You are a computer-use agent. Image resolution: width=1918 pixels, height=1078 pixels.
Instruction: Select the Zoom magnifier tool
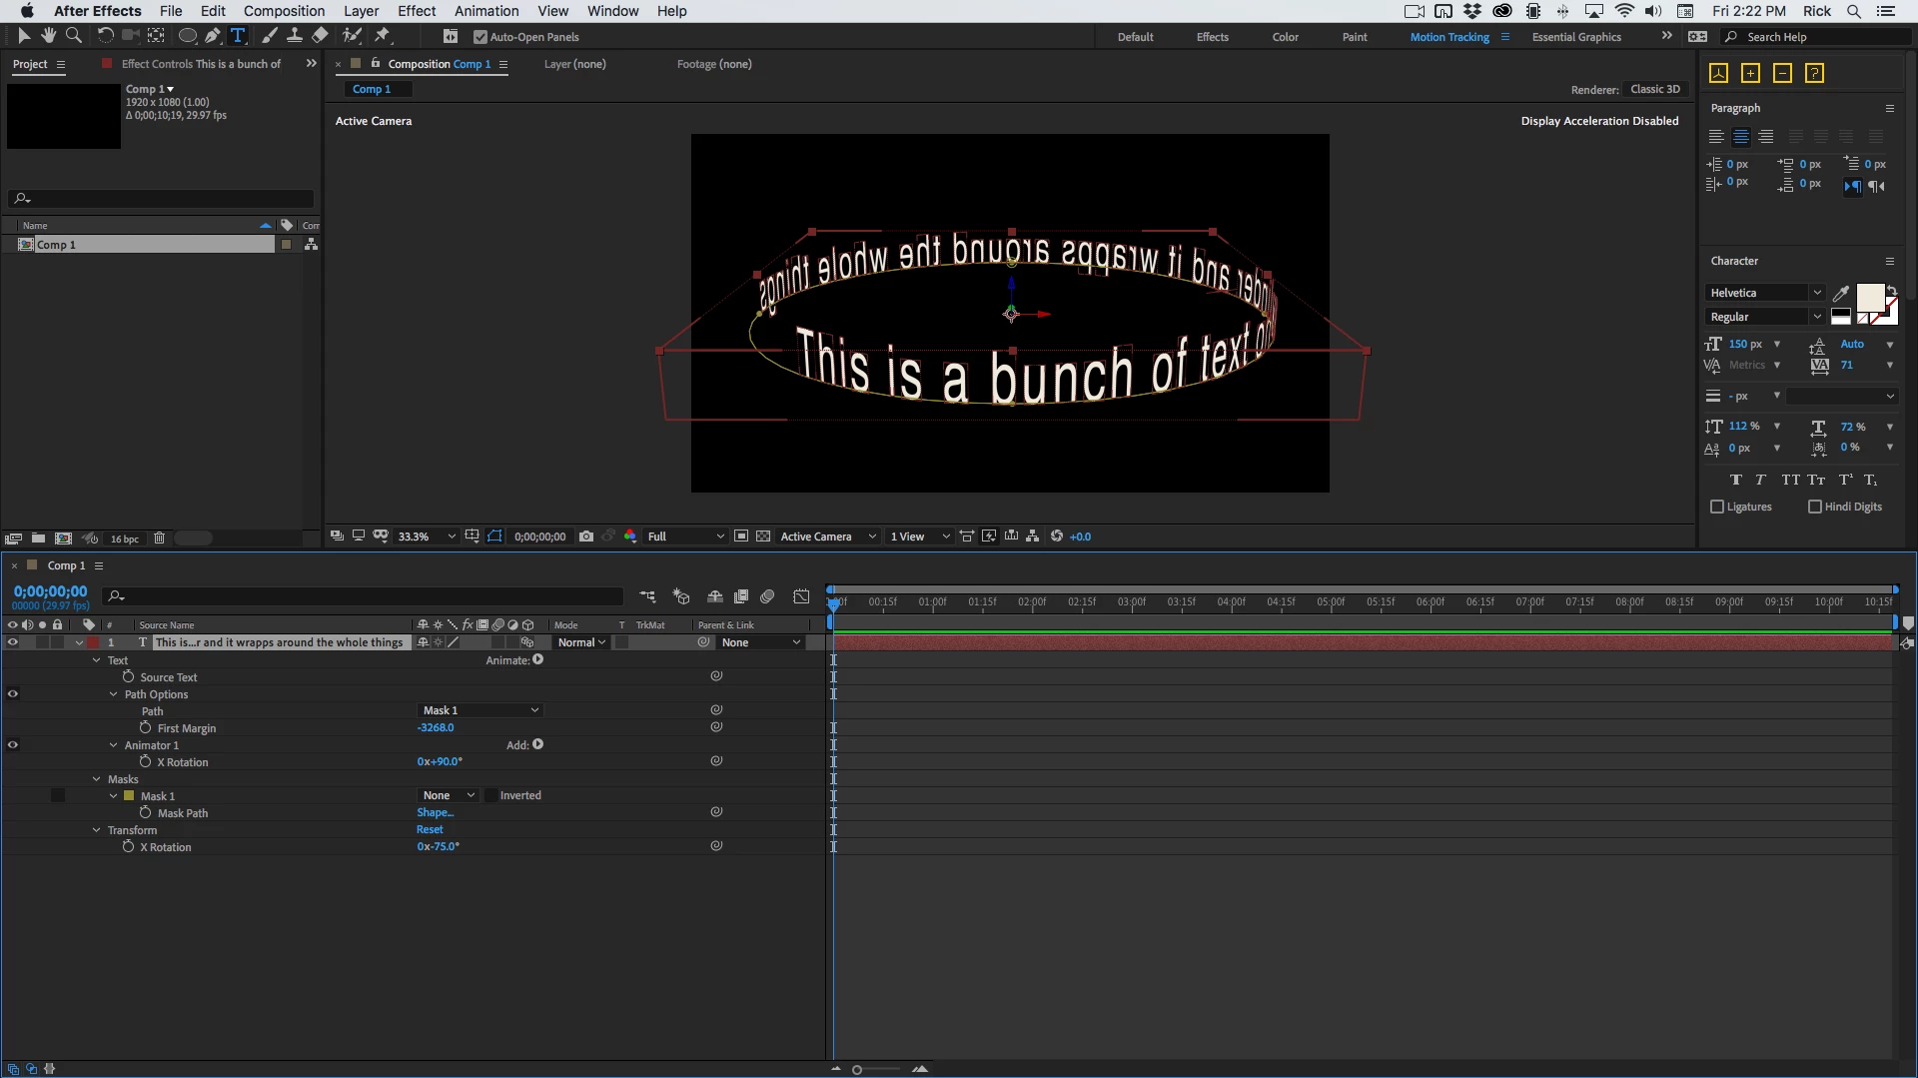coord(73,36)
